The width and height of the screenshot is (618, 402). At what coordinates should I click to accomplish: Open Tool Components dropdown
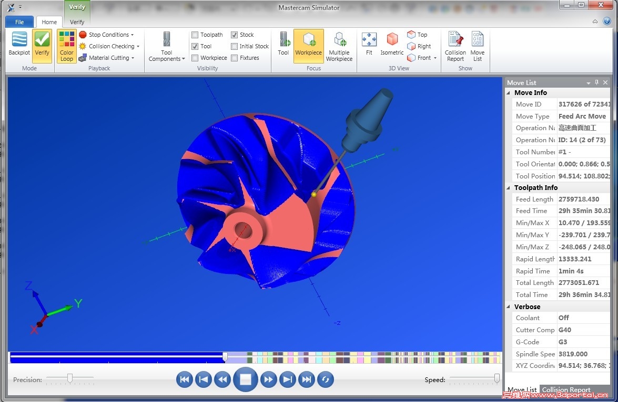point(167,46)
